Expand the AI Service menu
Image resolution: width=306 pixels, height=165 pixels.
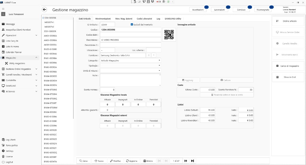36,91
